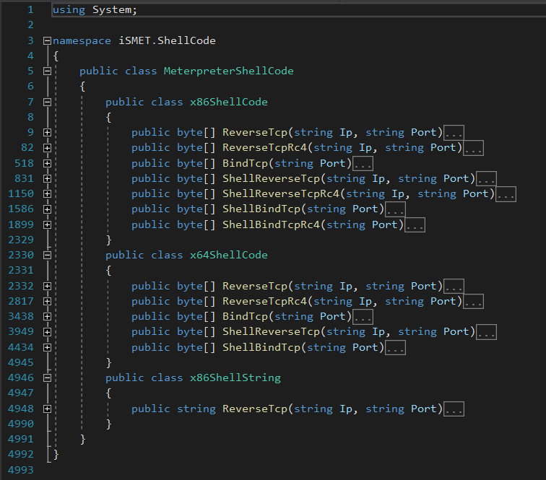Expand the fold toggle on line 4948

(48, 409)
